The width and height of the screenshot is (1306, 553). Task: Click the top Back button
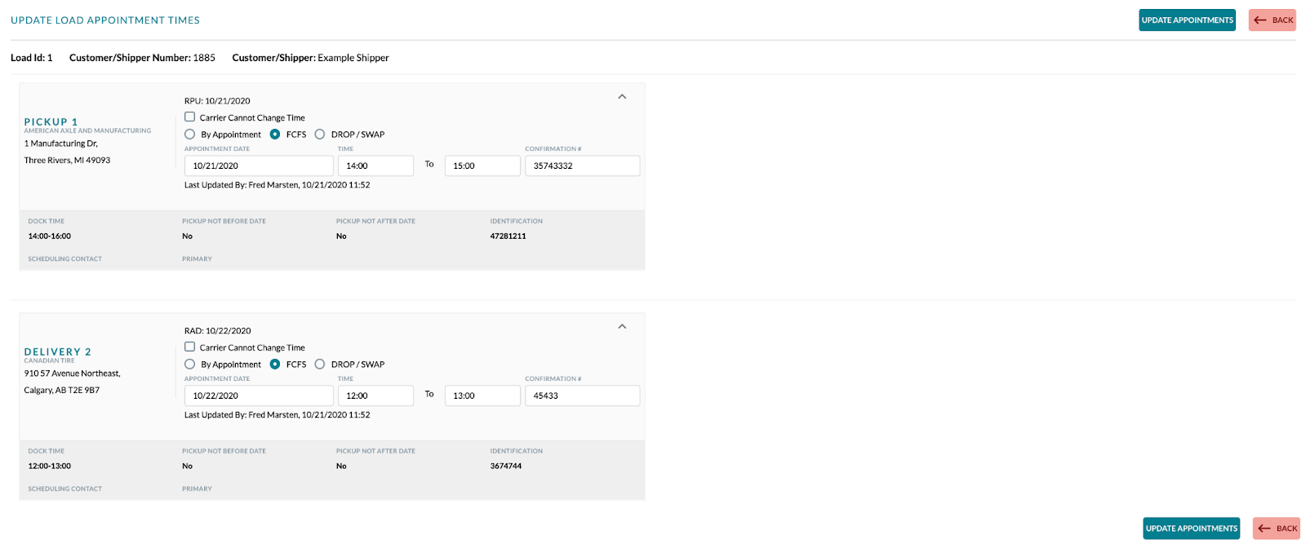coord(1272,20)
